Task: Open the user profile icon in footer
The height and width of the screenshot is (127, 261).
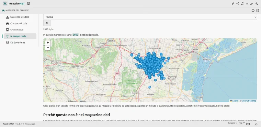Action: (x=256, y=124)
